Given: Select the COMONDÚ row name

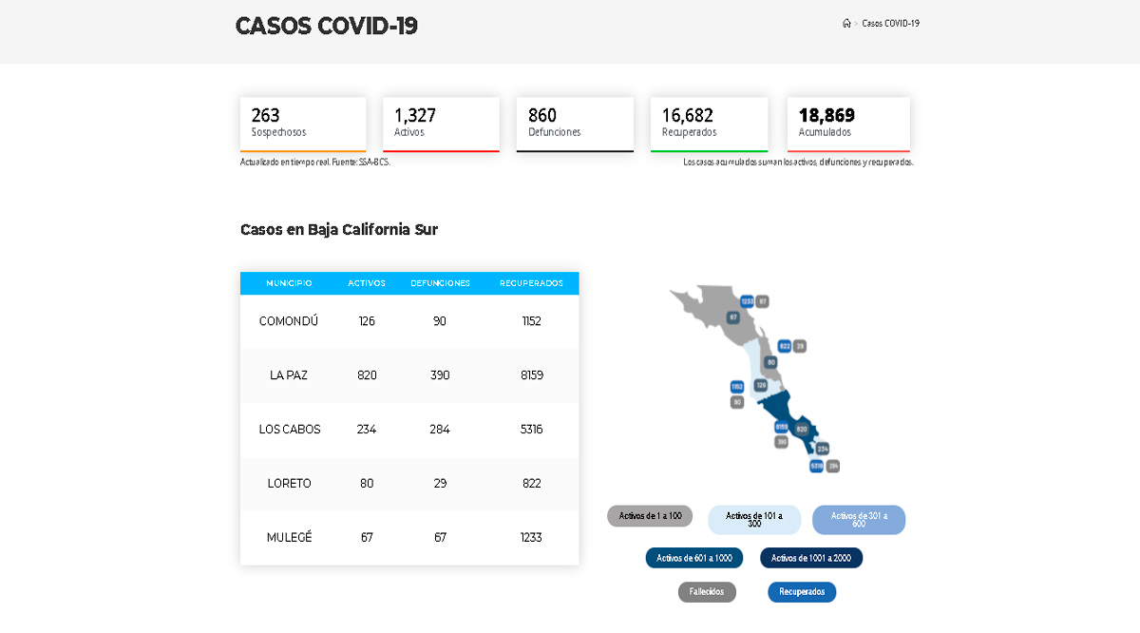Looking at the screenshot, I should coord(289,321).
